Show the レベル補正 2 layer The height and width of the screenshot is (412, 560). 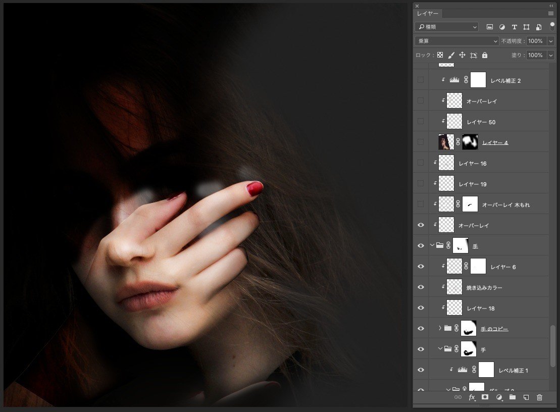421,80
